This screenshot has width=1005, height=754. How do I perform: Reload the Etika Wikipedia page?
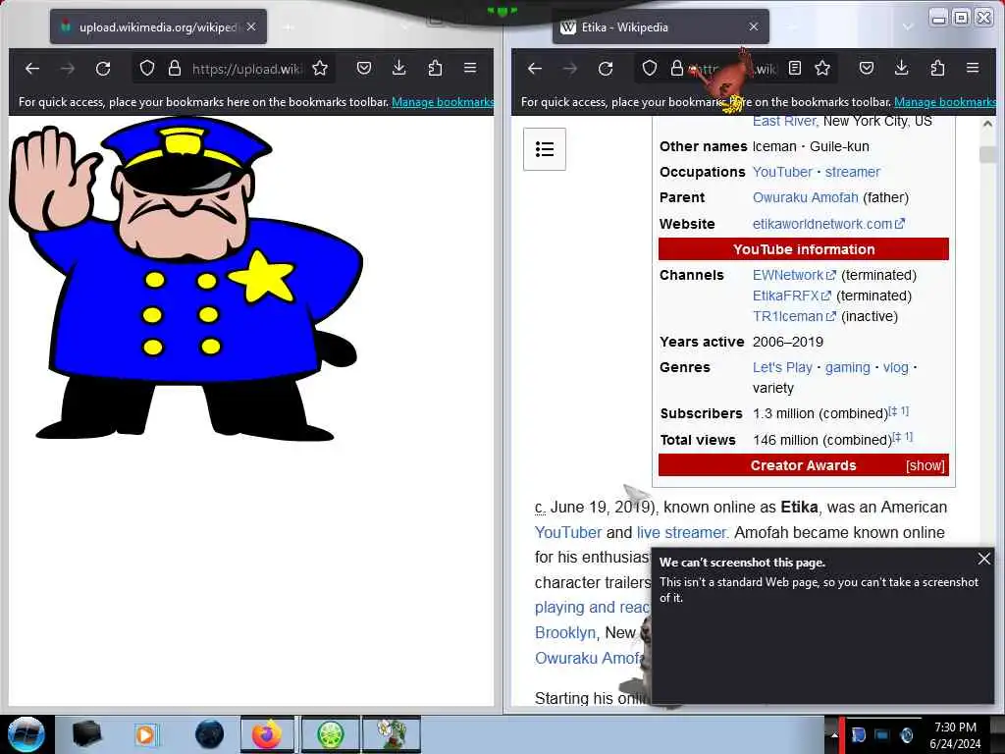605,68
